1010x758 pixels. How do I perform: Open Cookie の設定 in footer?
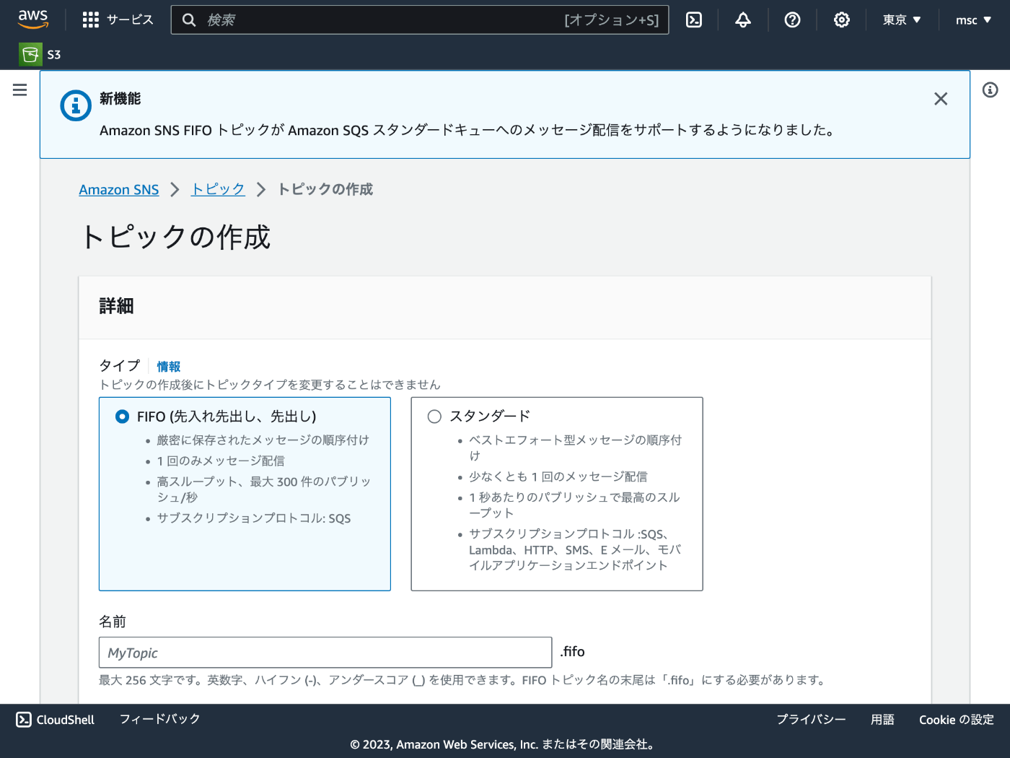(957, 720)
